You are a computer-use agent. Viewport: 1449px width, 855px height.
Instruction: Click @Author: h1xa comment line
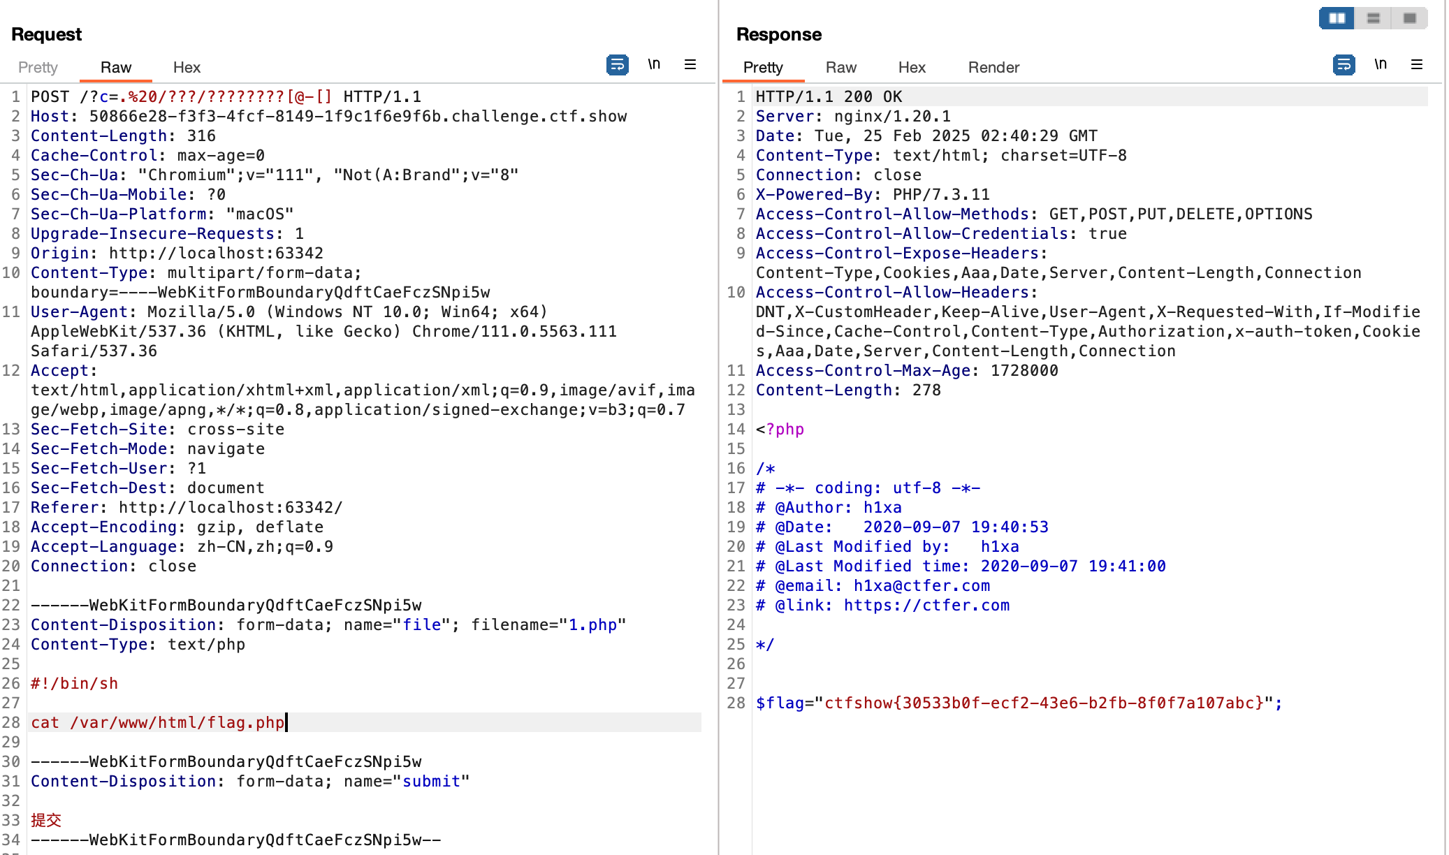click(x=829, y=507)
